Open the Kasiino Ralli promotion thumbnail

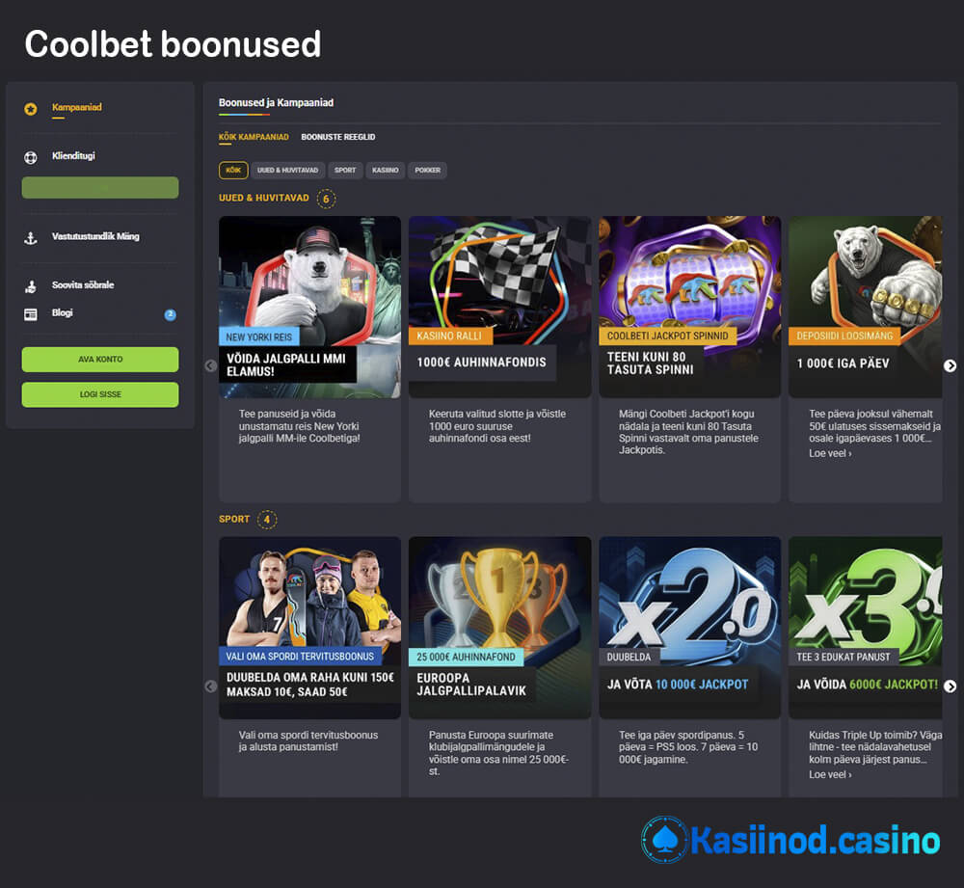click(x=499, y=307)
